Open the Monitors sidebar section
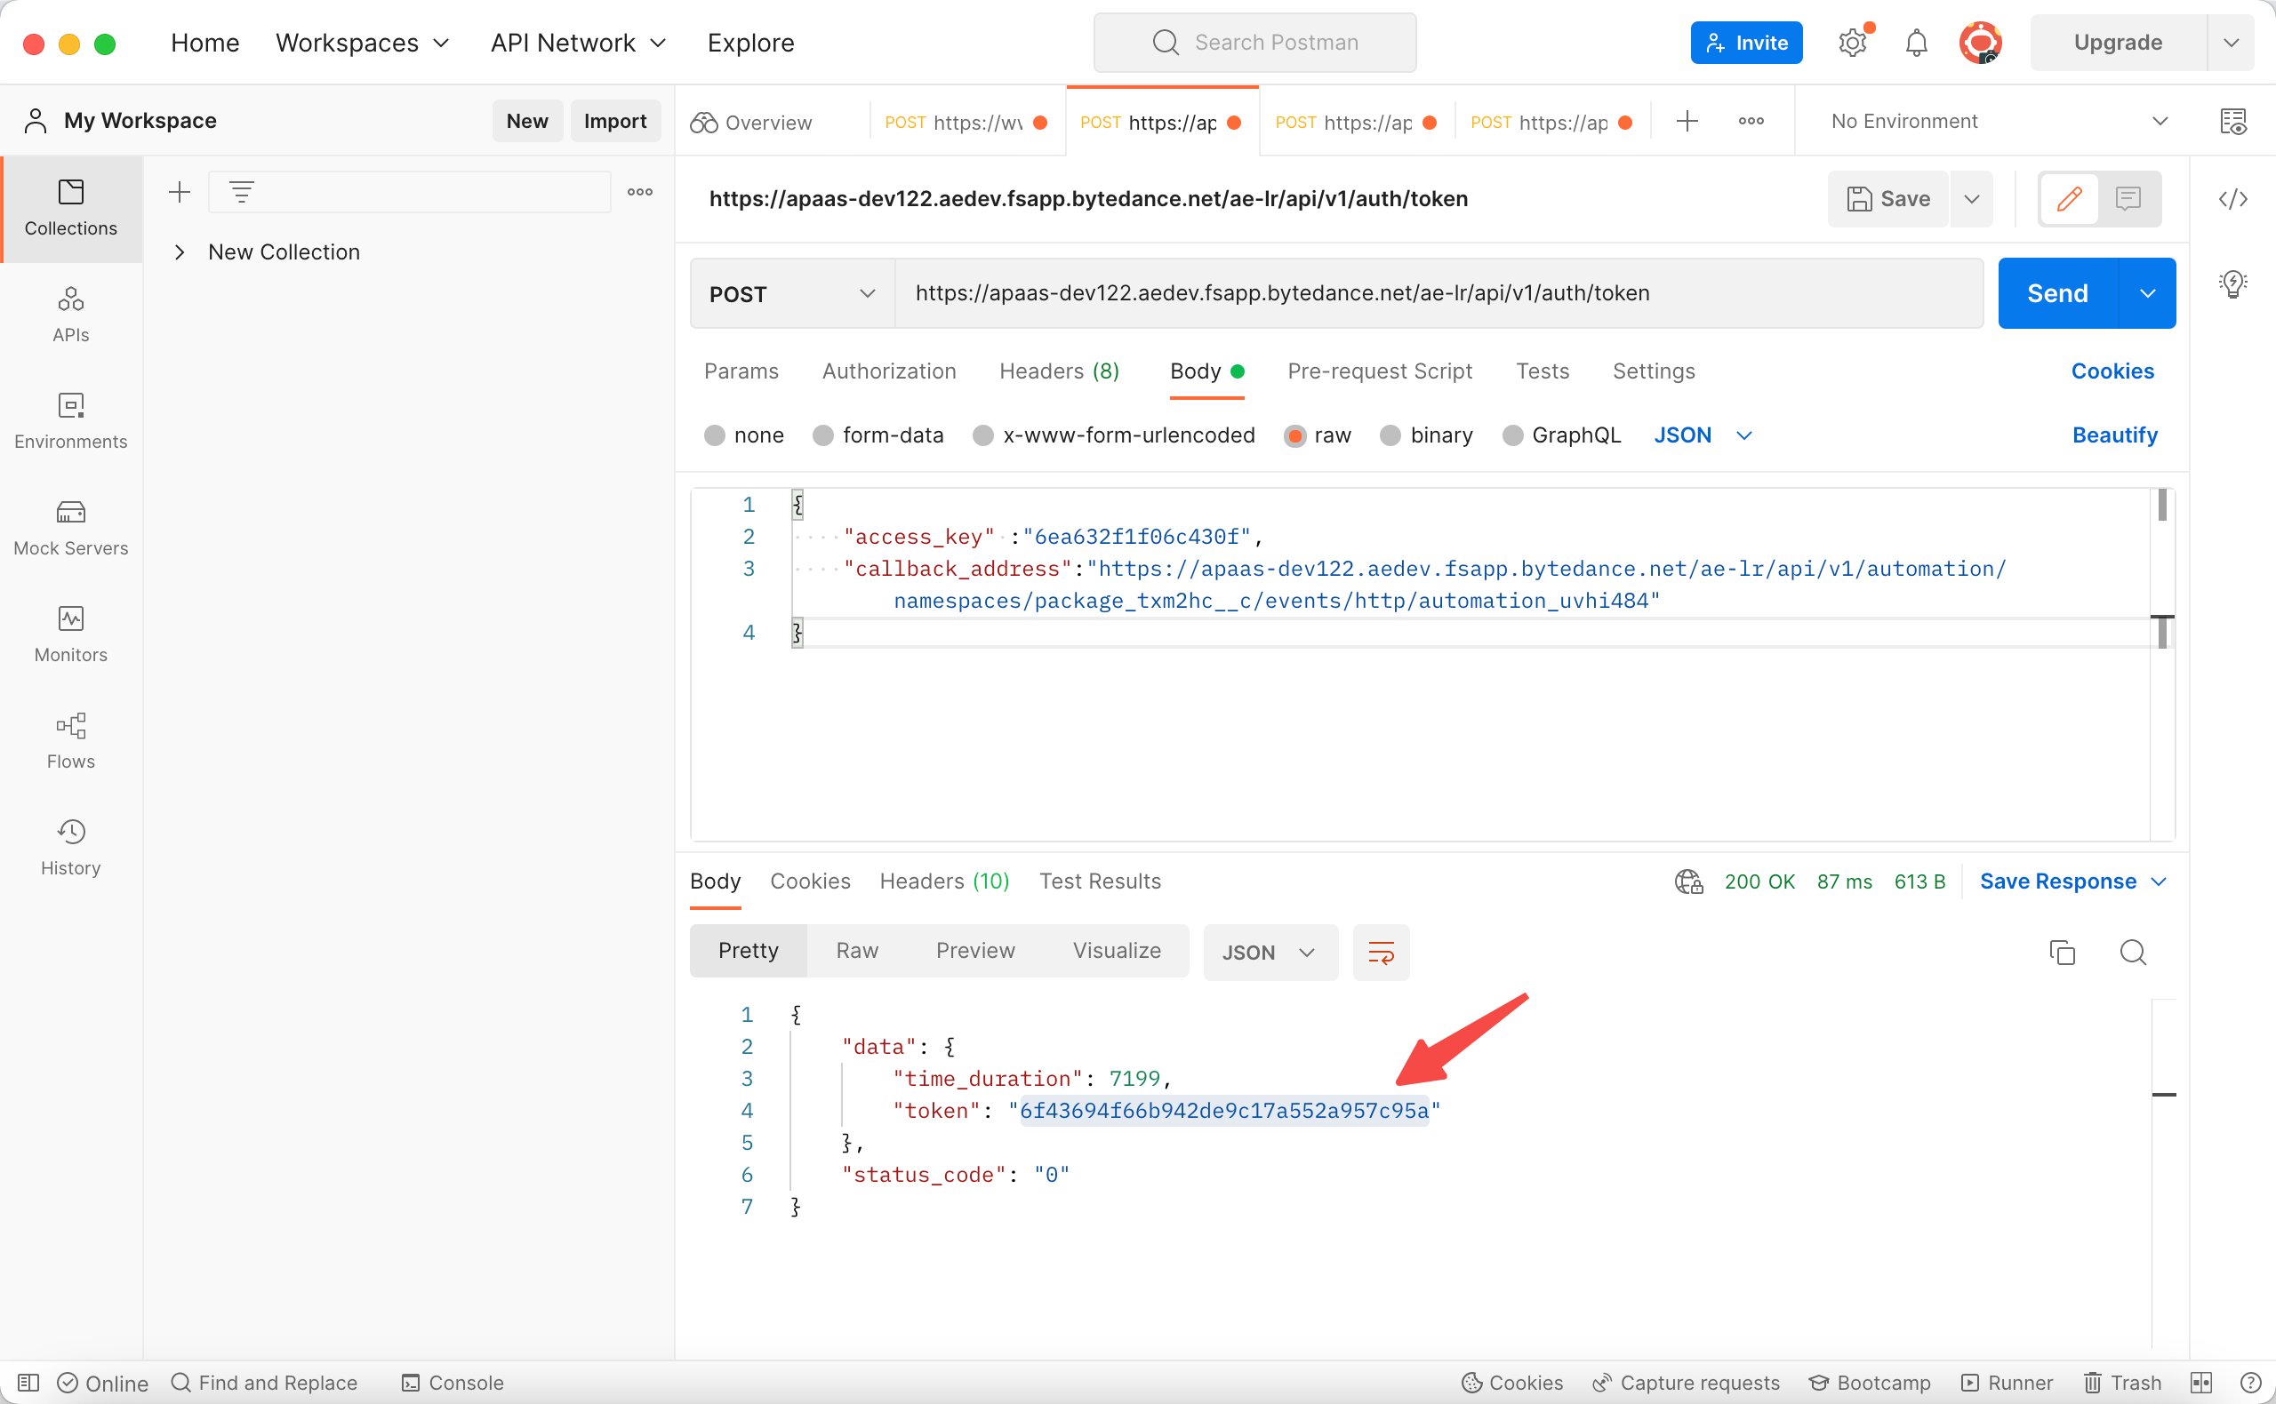 70,634
